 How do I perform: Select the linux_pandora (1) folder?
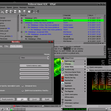click(x=6, y=36)
